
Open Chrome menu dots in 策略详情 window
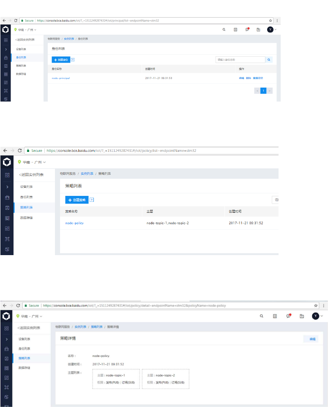(324, 305)
